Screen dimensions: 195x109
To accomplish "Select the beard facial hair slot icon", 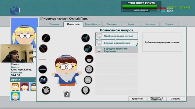I will [x=86, y=91].
